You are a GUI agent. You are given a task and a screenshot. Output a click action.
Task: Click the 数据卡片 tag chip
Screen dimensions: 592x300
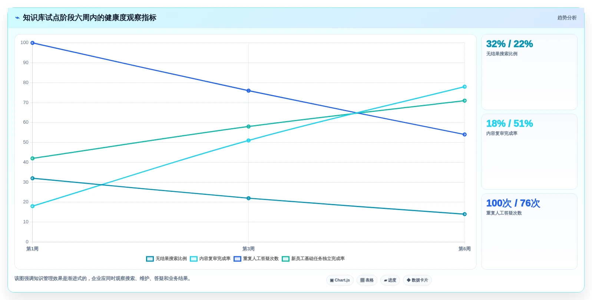pos(417,280)
